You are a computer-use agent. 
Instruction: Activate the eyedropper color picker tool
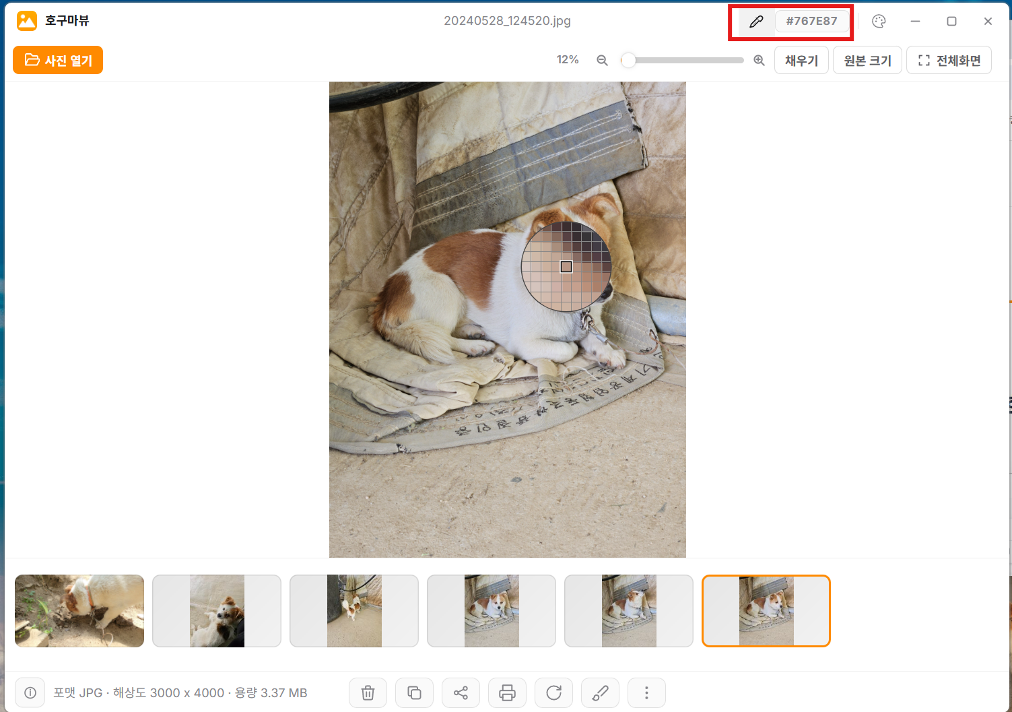coord(756,22)
